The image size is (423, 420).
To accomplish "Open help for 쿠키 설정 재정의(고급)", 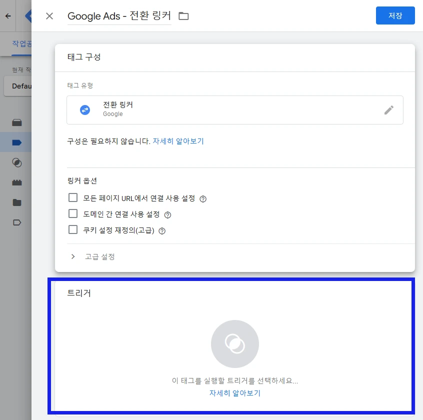I will pos(162,231).
